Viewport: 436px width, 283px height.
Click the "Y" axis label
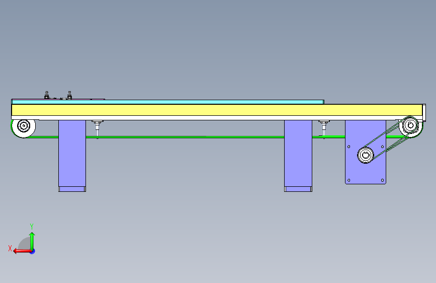click(x=32, y=227)
